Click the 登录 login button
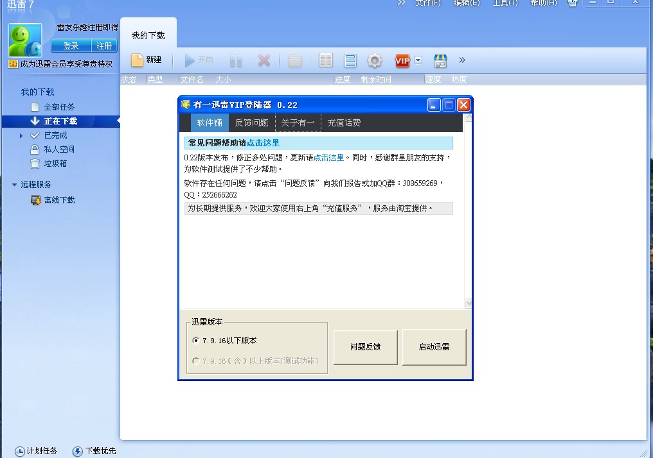This screenshot has height=458, width=653. tap(71, 46)
